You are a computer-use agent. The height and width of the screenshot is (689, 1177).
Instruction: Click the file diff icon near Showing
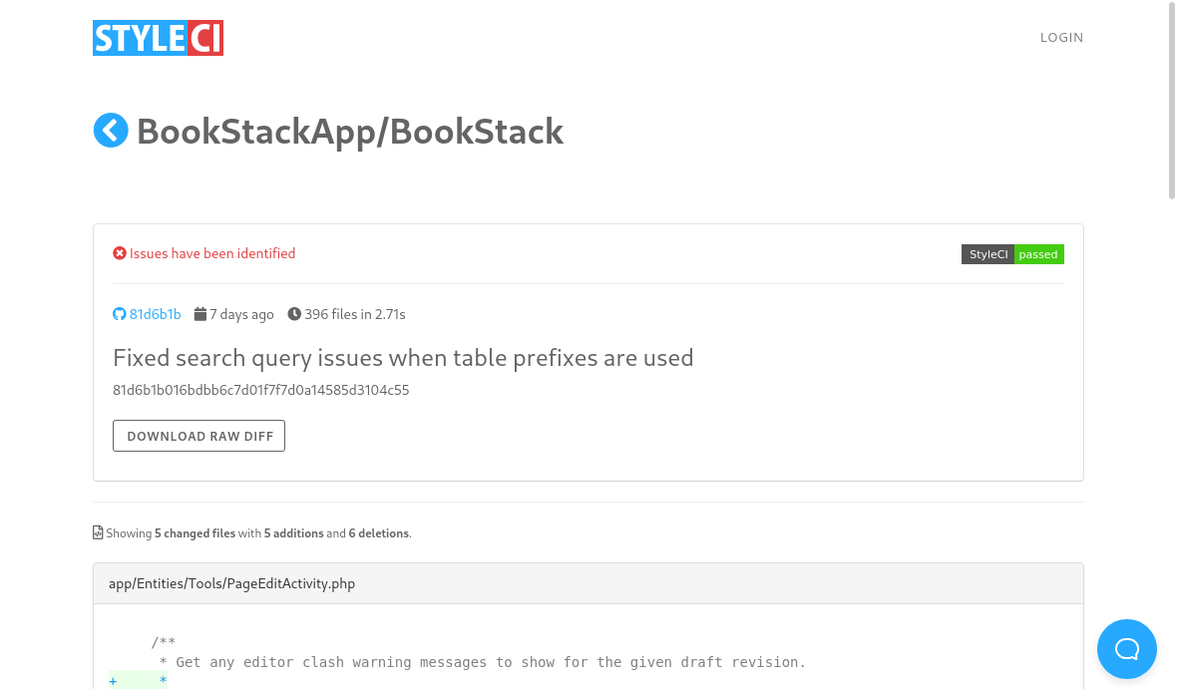click(x=98, y=532)
